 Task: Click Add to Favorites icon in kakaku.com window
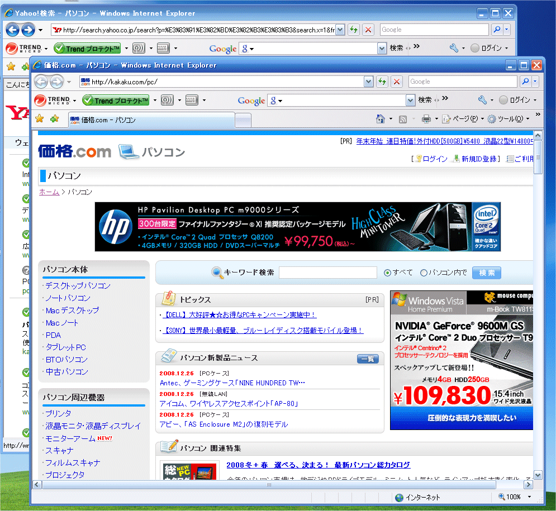54,119
